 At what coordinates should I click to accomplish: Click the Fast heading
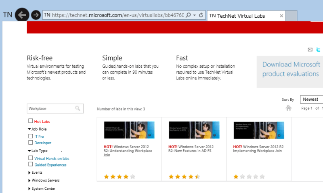[x=182, y=58]
